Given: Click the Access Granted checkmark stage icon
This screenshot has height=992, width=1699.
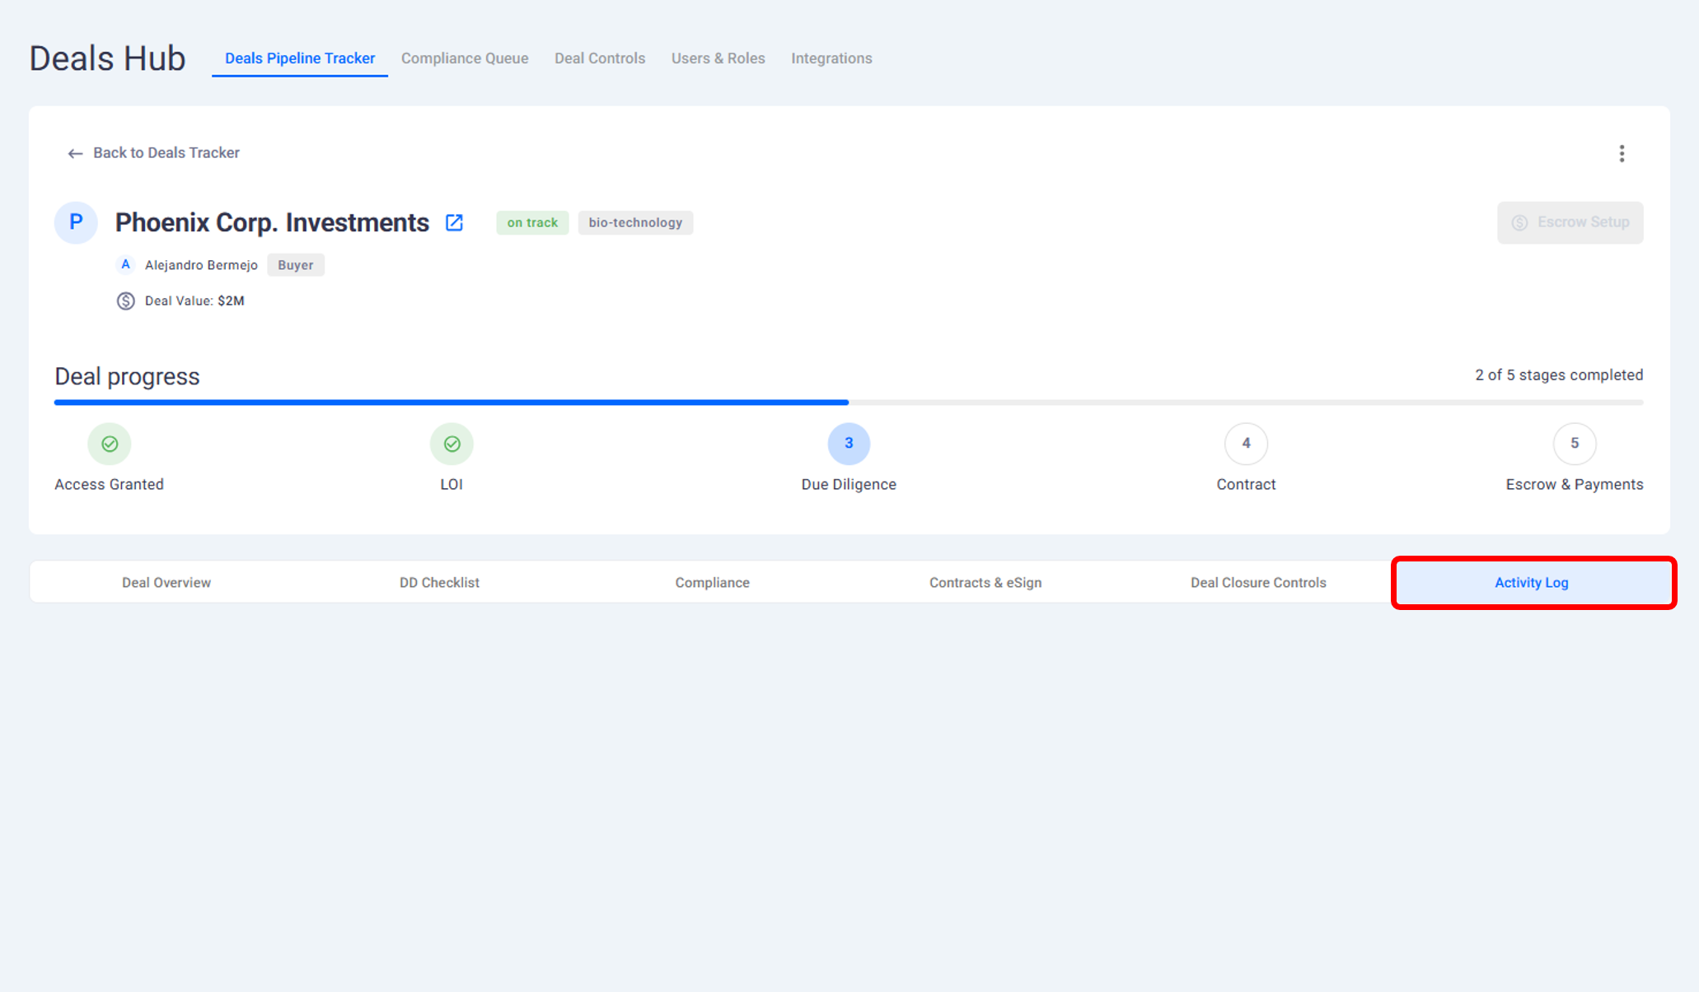Looking at the screenshot, I should point(110,444).
